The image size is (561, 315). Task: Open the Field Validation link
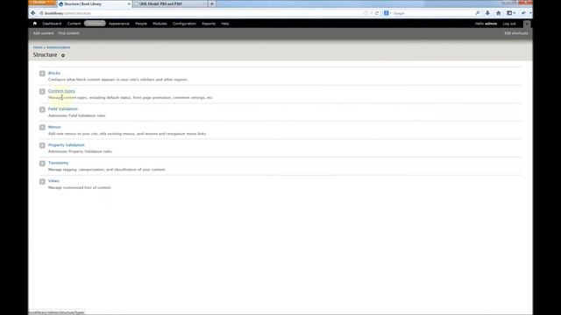63,108
